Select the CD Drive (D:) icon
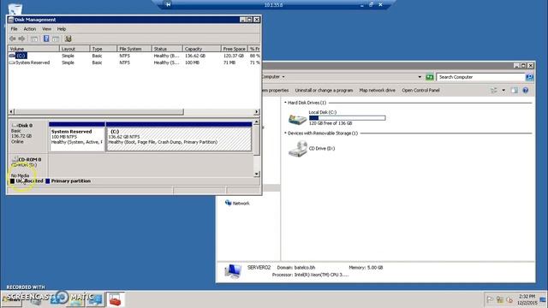 [297, 149]
